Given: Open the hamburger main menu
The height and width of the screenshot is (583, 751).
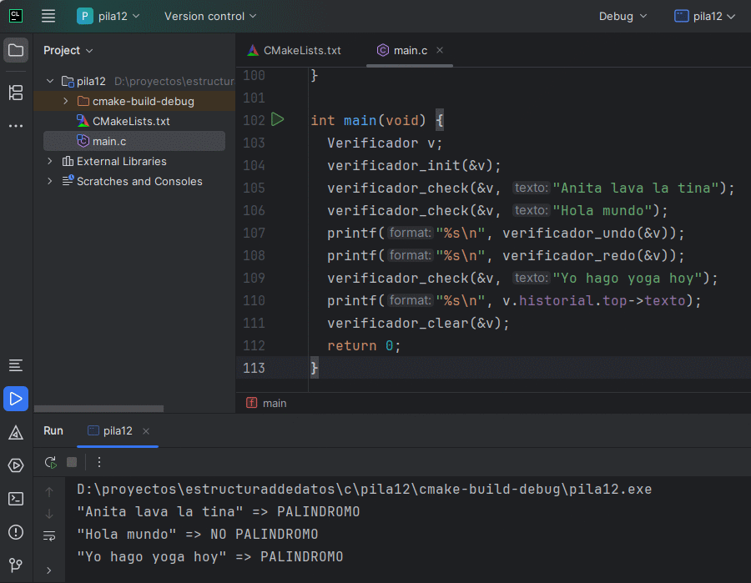Looking at the screenshot, I should click(48, 16).
